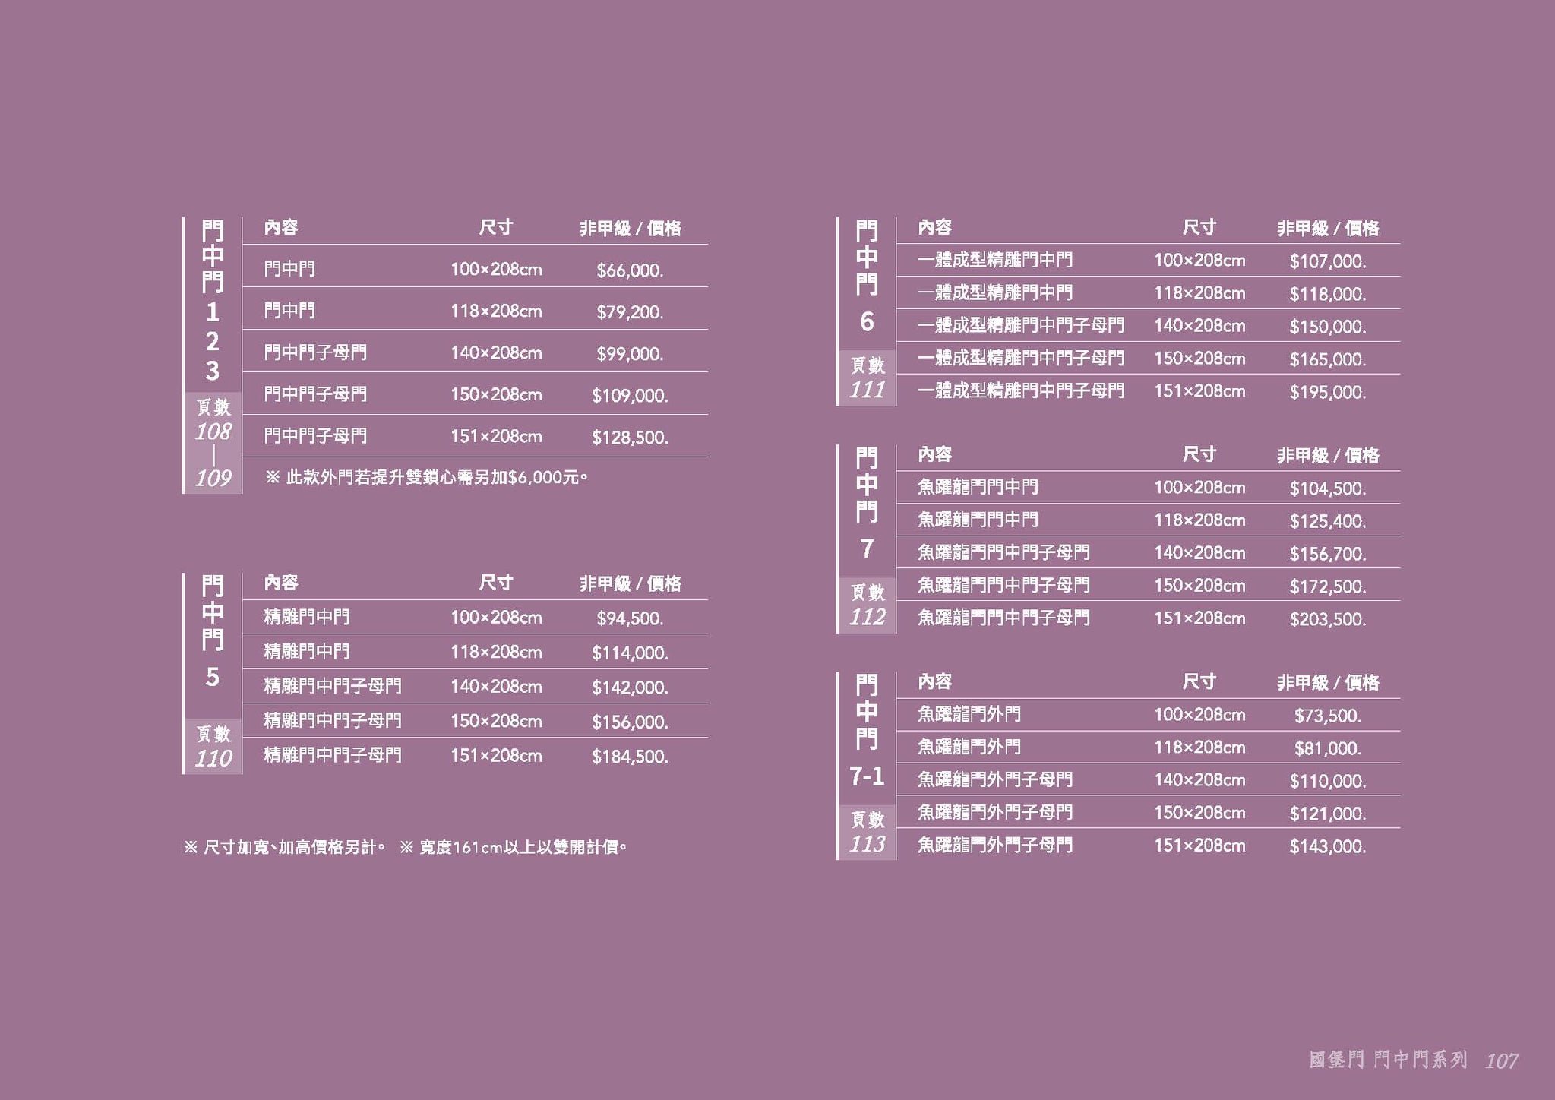
Task: Click the page 108 reference label
Action: (x=213, y=431)
